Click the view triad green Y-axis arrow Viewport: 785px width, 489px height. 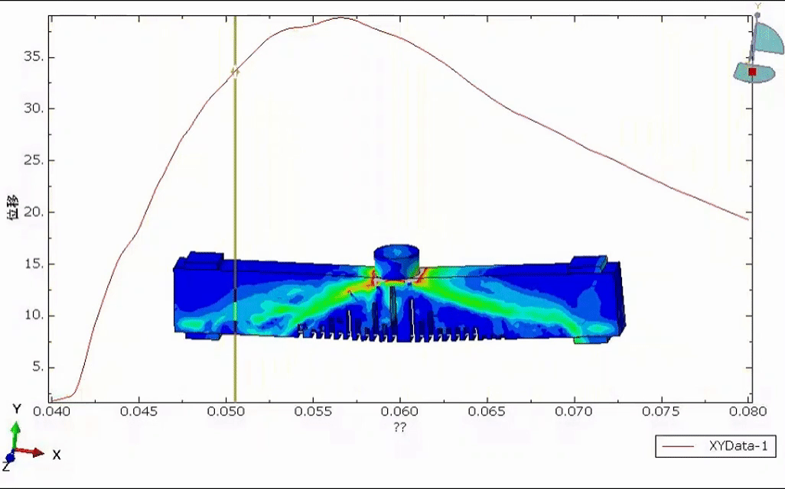[x=15, y=436]
